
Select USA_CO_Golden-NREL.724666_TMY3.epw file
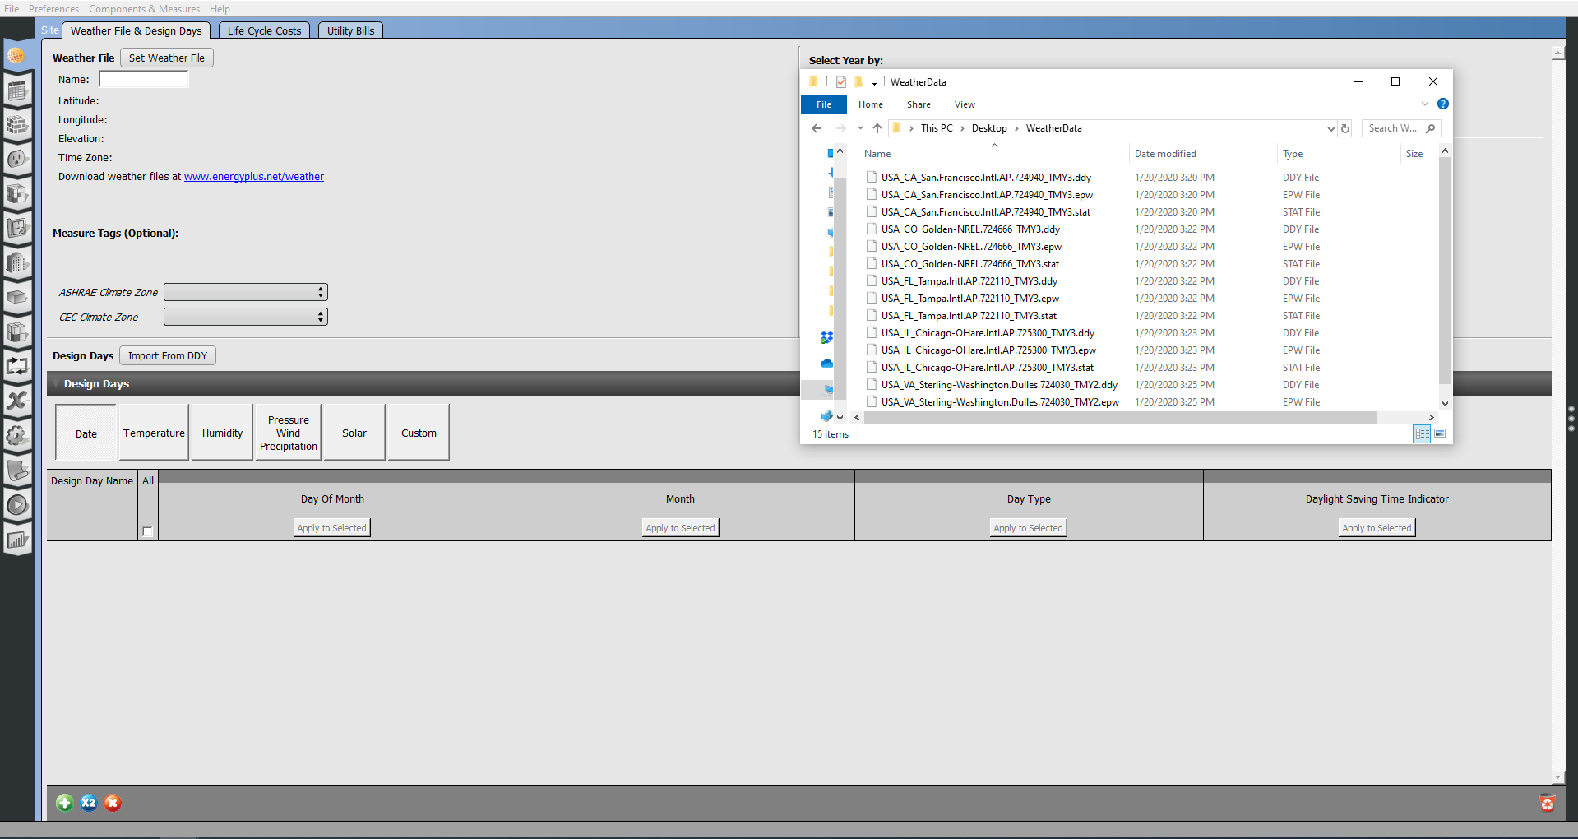click(971, 246)
